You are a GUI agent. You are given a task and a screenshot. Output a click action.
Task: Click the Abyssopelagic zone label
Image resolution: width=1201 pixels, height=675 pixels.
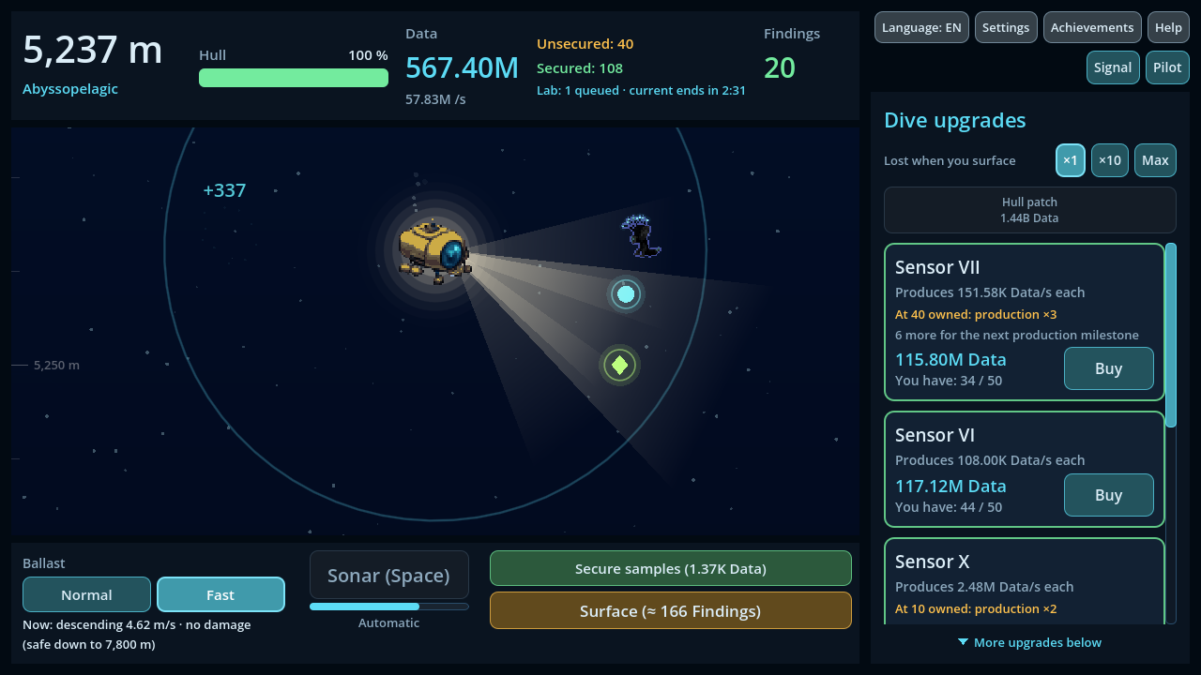70,89
